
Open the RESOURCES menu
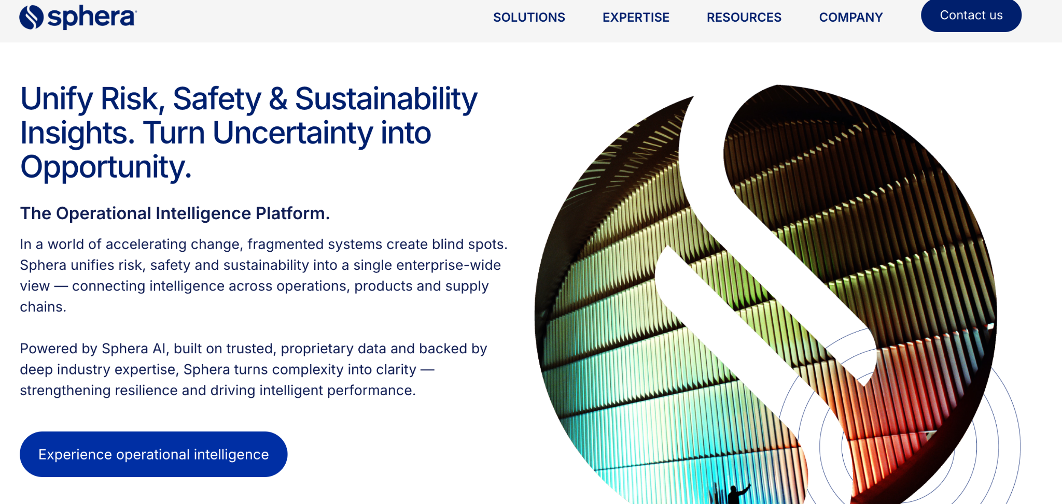click(x=744, y=18)
